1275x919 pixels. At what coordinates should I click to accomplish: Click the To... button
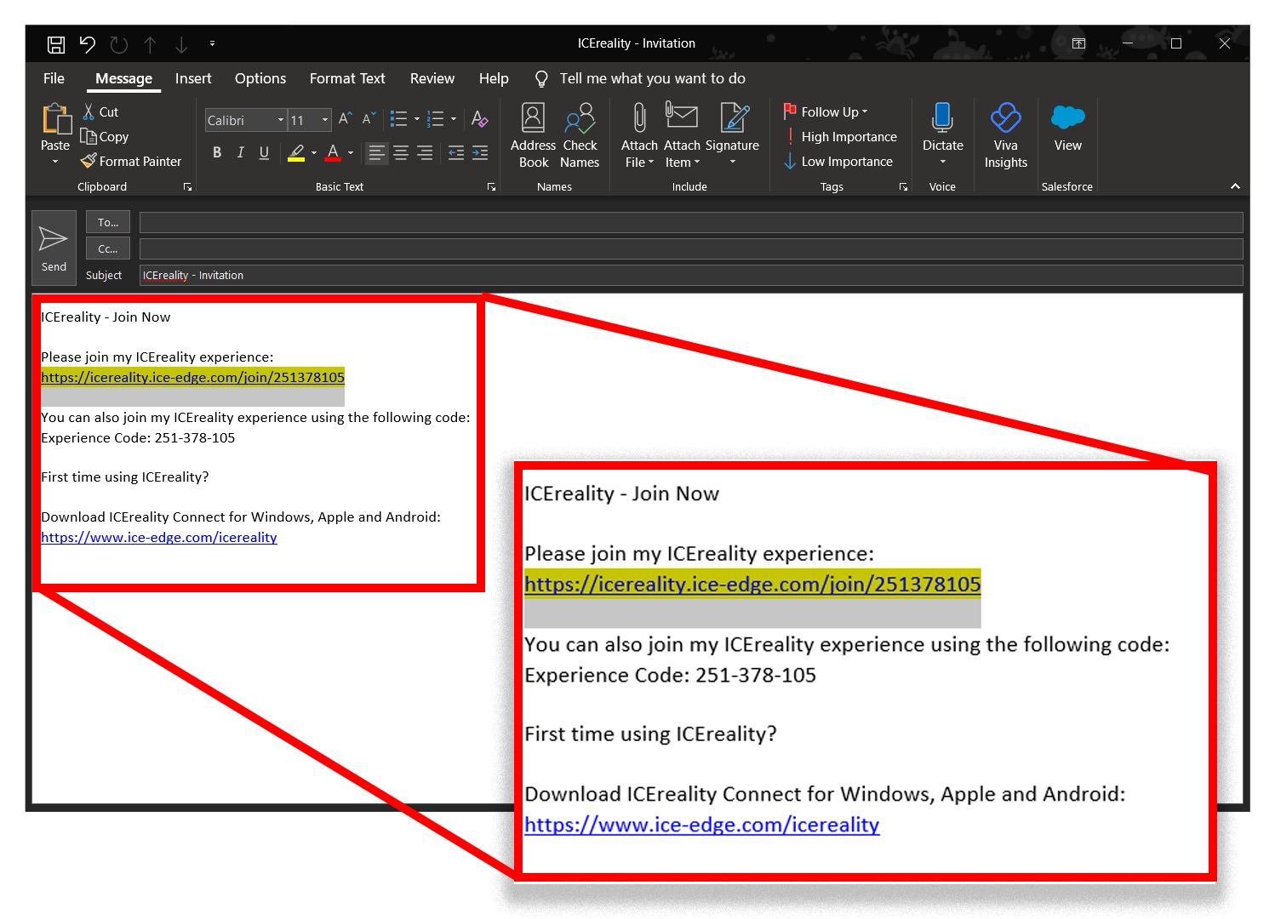(108, 222)
